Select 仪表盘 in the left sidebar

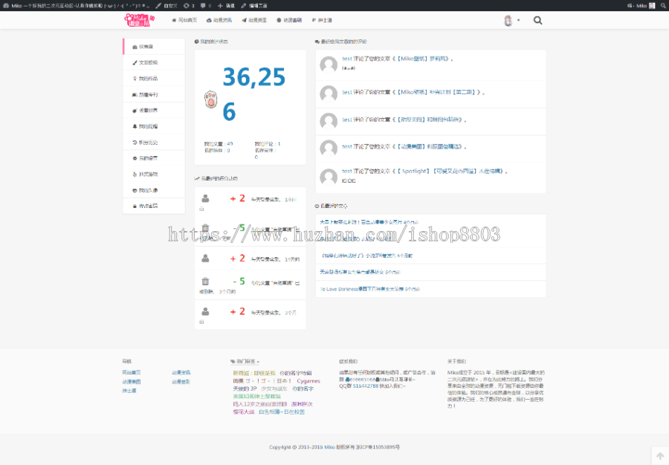coord(154,47)
